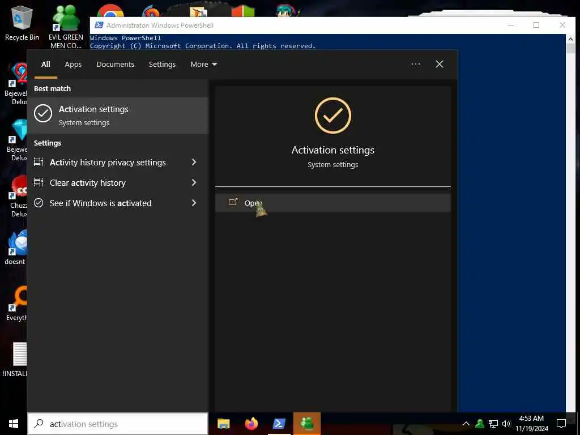Click the large Activation settings checkmark icon
The width and height of the screenshot is (580, 435).
point(332,116)
